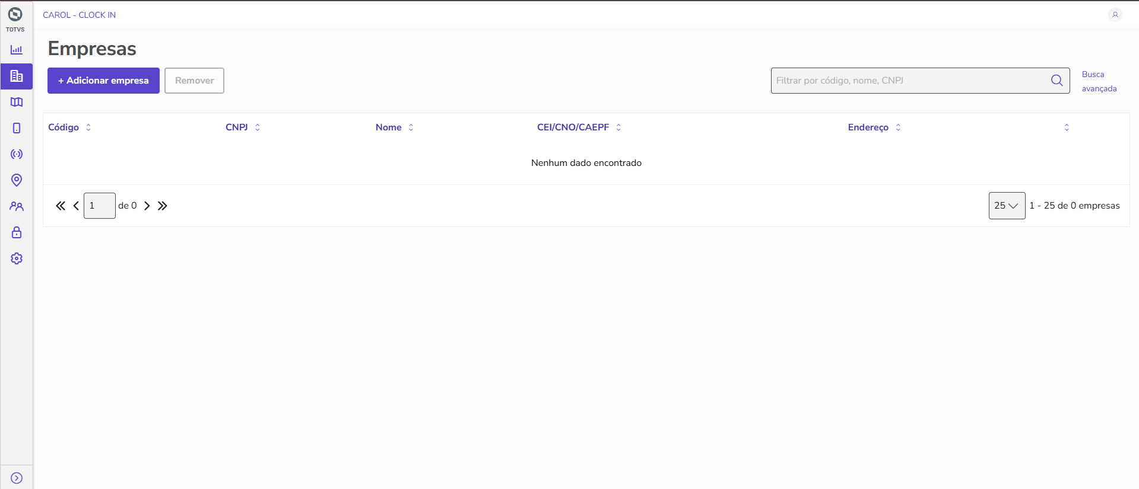Viewport: 1139px width, 489px height.
Task: Open the settings gear icon in sidebar
Action: (x=17, y=258)
